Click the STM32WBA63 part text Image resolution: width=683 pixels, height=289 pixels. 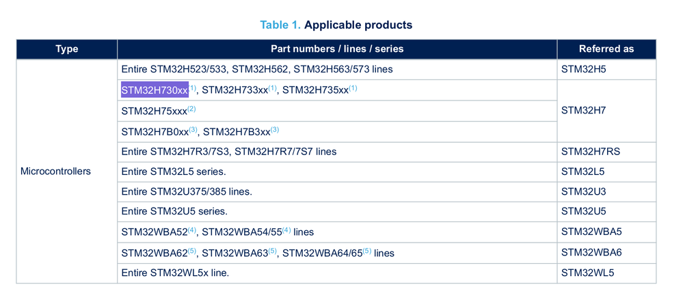click(235, 253)
